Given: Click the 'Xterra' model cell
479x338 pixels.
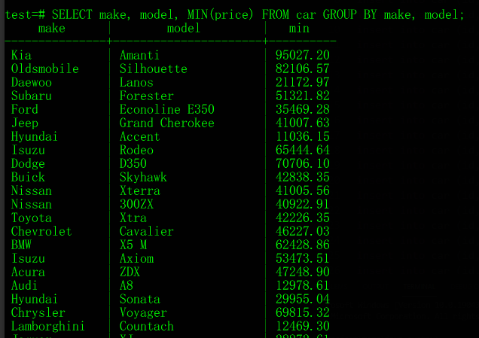Looking at the screenshot, I should pos(139,190).
